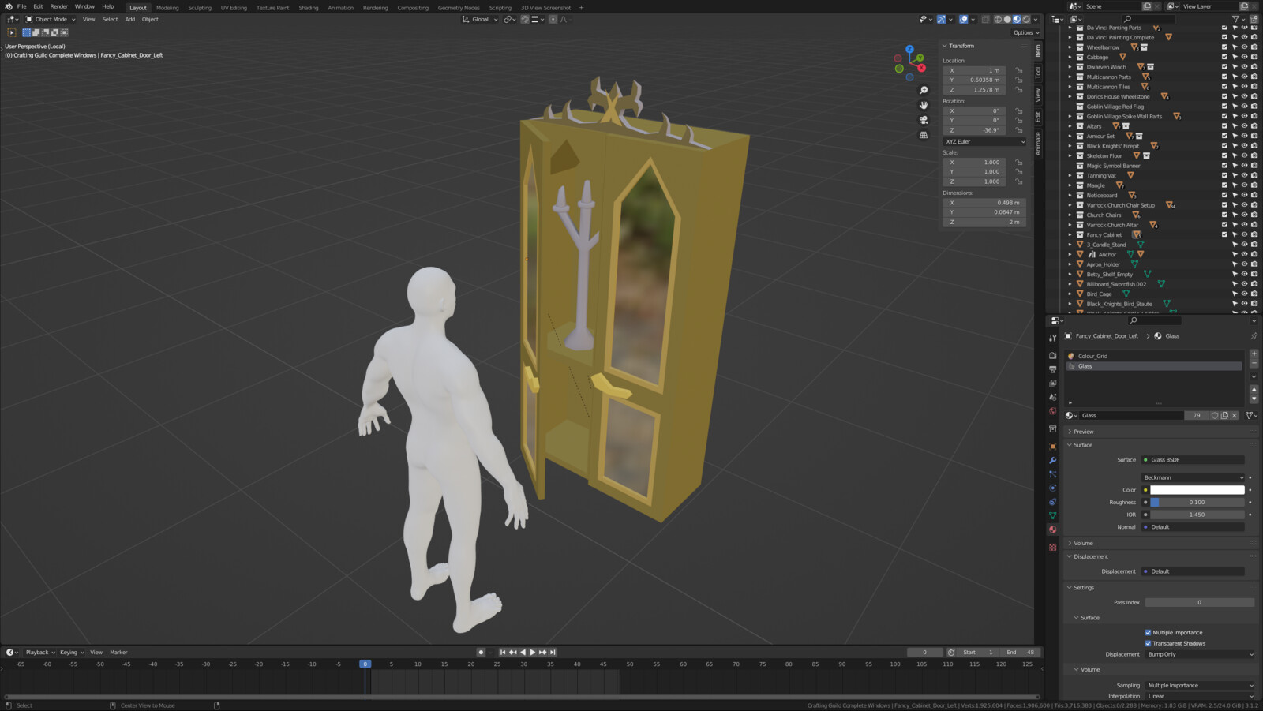Open the Scene properties tab icon
Viewport: 1263px width, 711px height.
click(1052, 397)
